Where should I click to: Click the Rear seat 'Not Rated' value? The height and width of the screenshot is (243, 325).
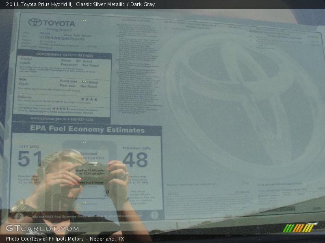coord(89,86)
